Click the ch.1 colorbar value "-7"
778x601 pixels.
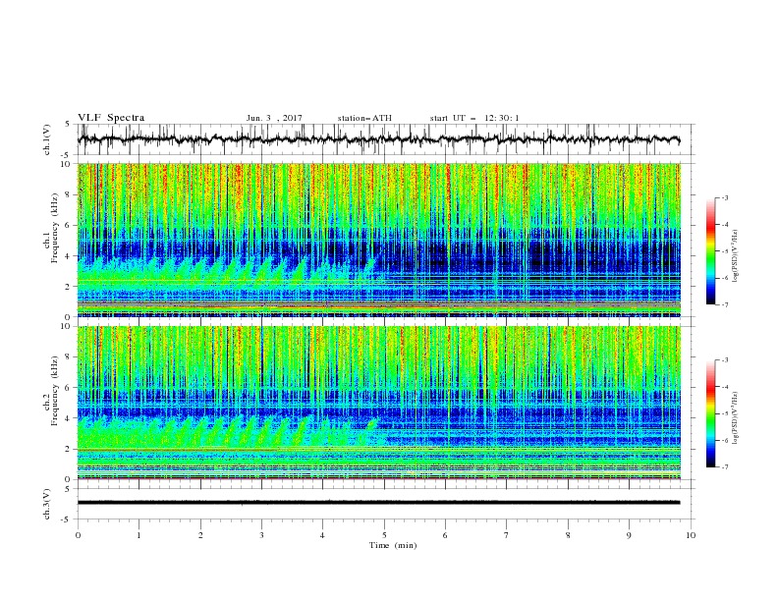point(725,304)
